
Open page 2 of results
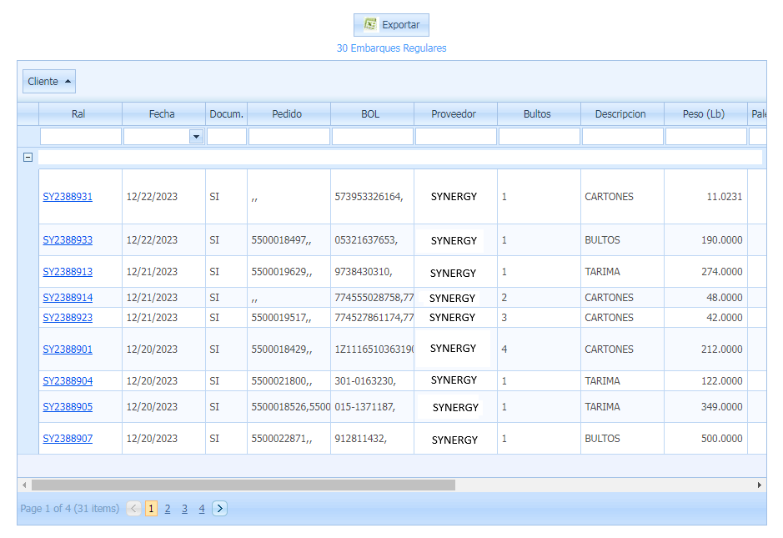coord(168,509)
